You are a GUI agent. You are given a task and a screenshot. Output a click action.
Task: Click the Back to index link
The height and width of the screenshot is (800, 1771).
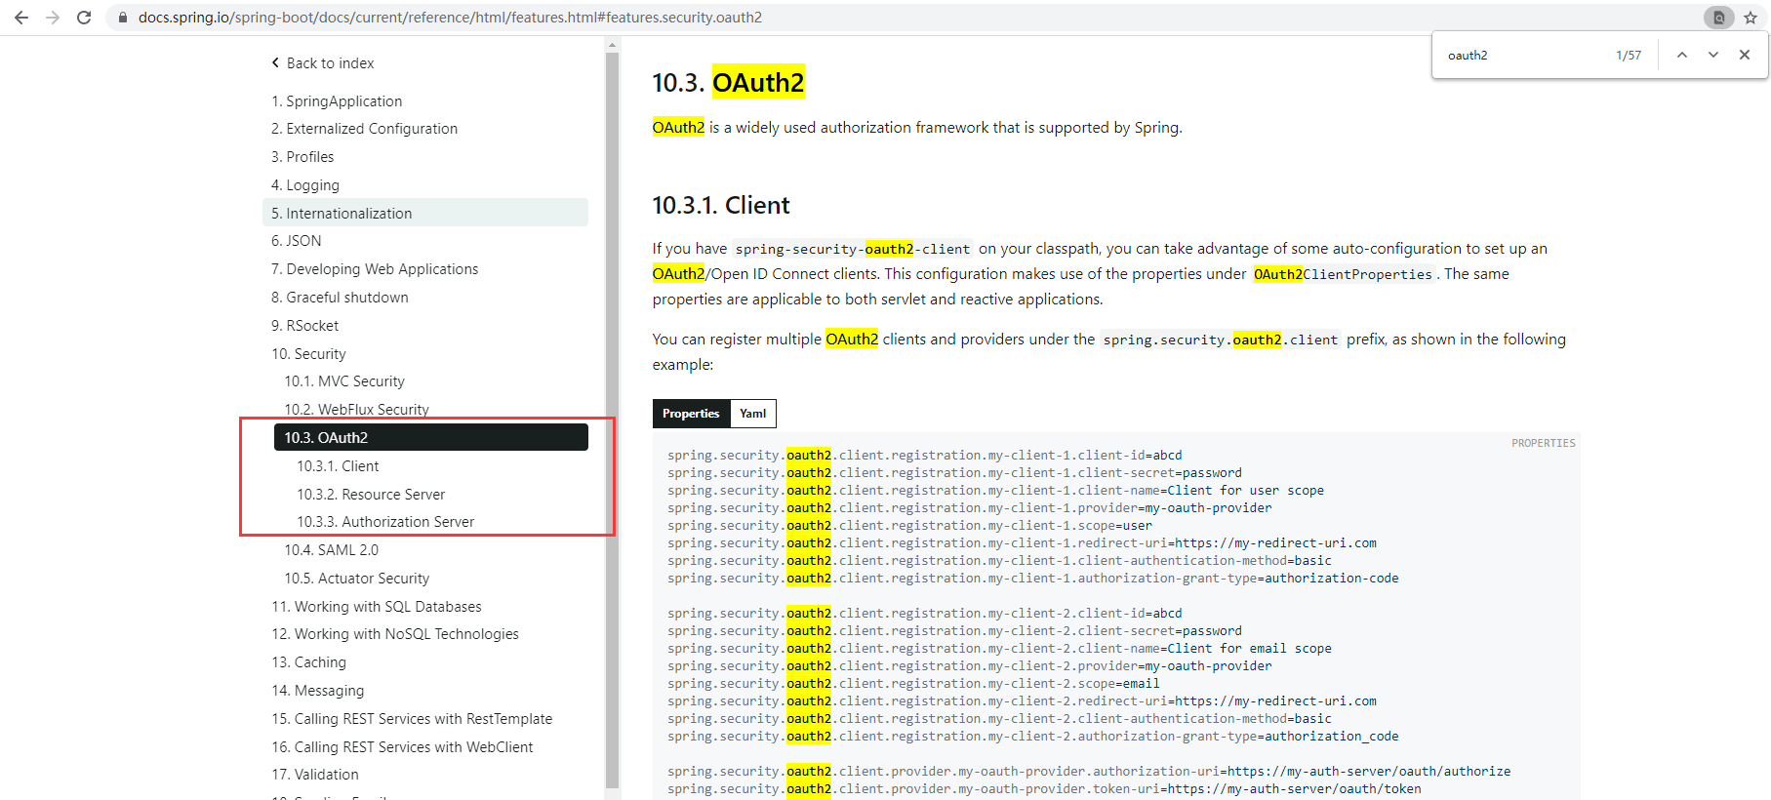coord(323,63)
